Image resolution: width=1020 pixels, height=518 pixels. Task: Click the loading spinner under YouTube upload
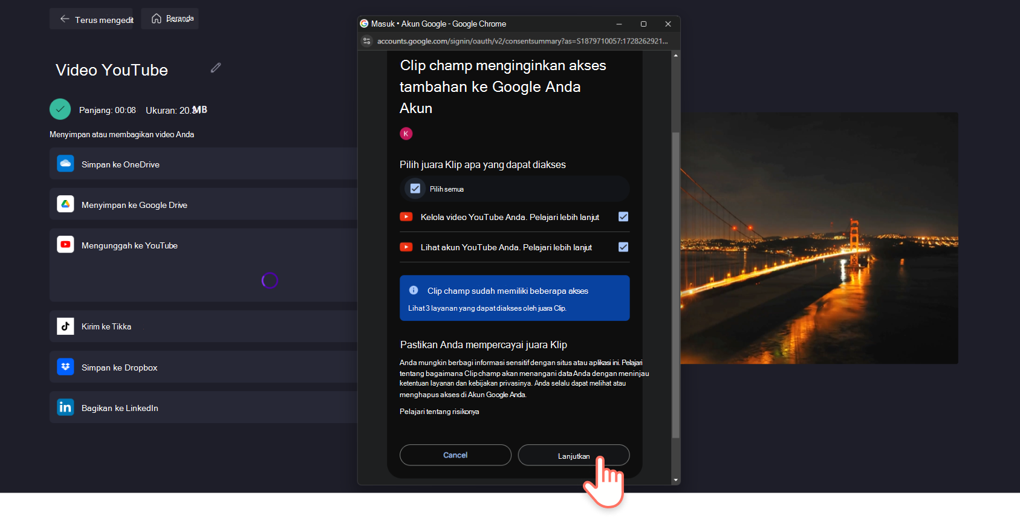click(270, 280)
